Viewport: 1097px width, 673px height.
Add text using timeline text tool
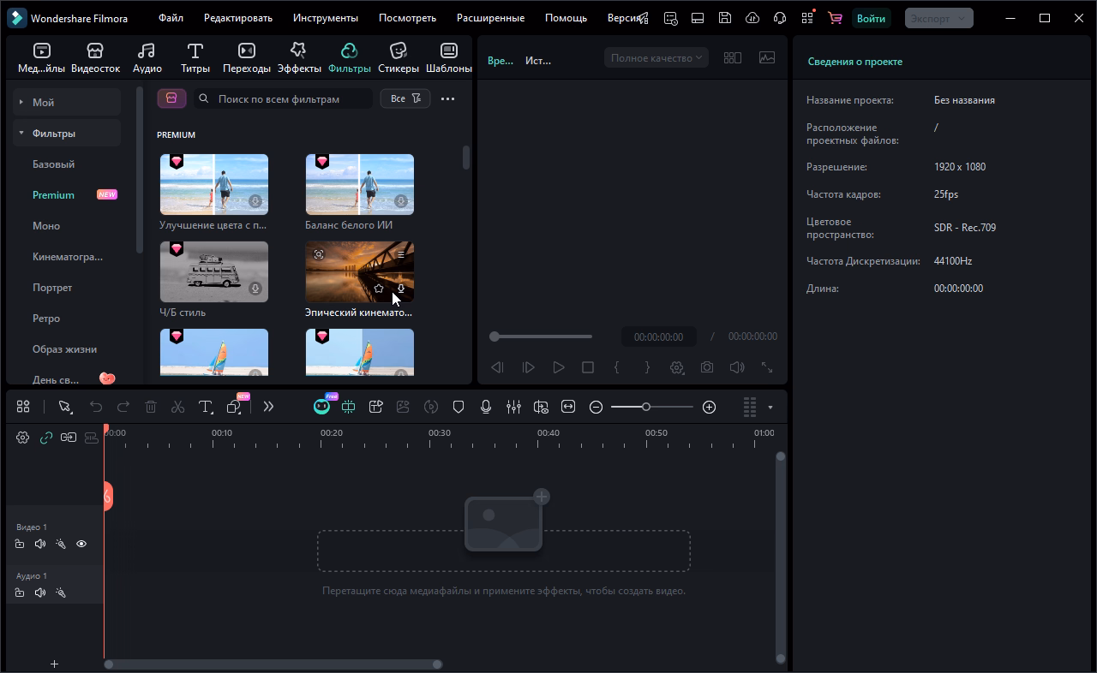click(x=205, y=408)
